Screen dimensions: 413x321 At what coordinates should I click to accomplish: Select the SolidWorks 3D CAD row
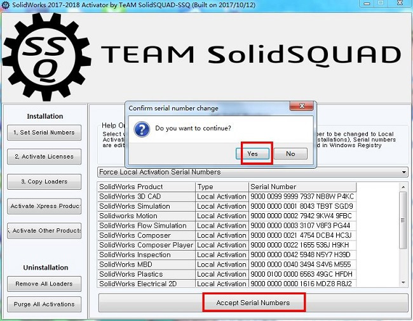point(227,197)
